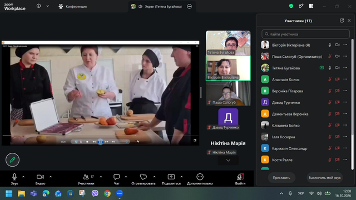Select Давид Турченко avatar tile
Viewport: 356px width, 200px height.
click(x=228, y=118)
